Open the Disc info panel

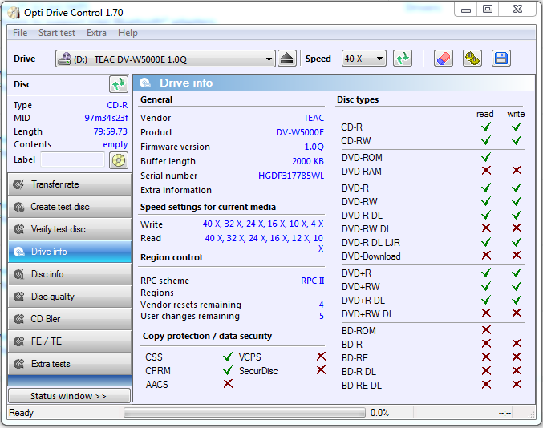click(70, 274)
